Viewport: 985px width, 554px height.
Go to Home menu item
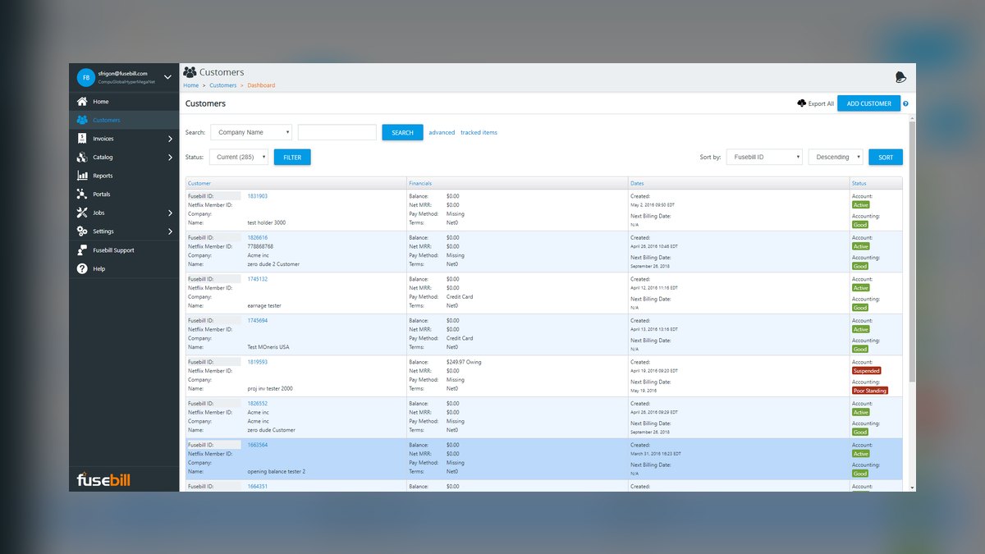tap(123, 102)
